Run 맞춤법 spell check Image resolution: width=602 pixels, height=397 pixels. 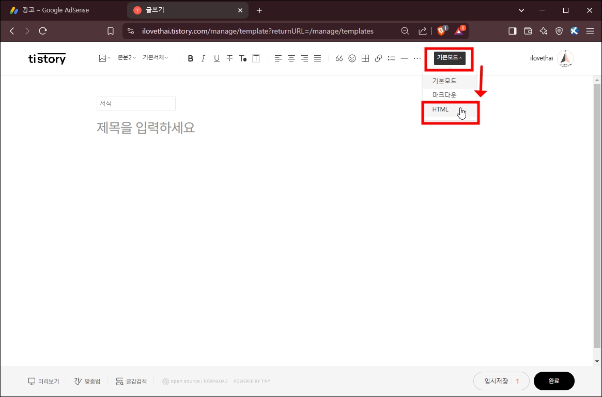coord(87,380)
